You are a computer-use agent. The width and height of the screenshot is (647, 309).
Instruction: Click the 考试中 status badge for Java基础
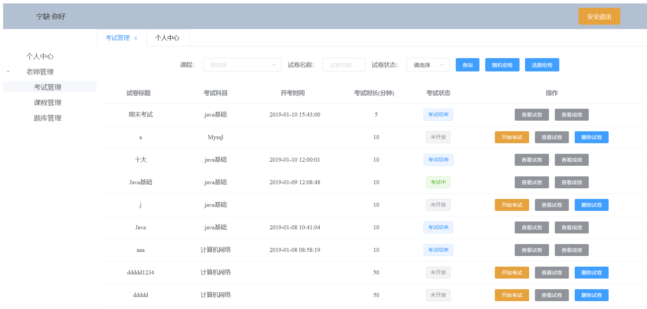(x=438, y=182)
